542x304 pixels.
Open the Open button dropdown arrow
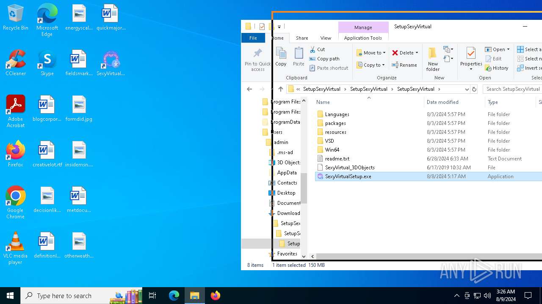[x=508, y=49]
